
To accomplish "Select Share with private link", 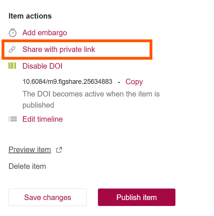I will tap(59, 49).
